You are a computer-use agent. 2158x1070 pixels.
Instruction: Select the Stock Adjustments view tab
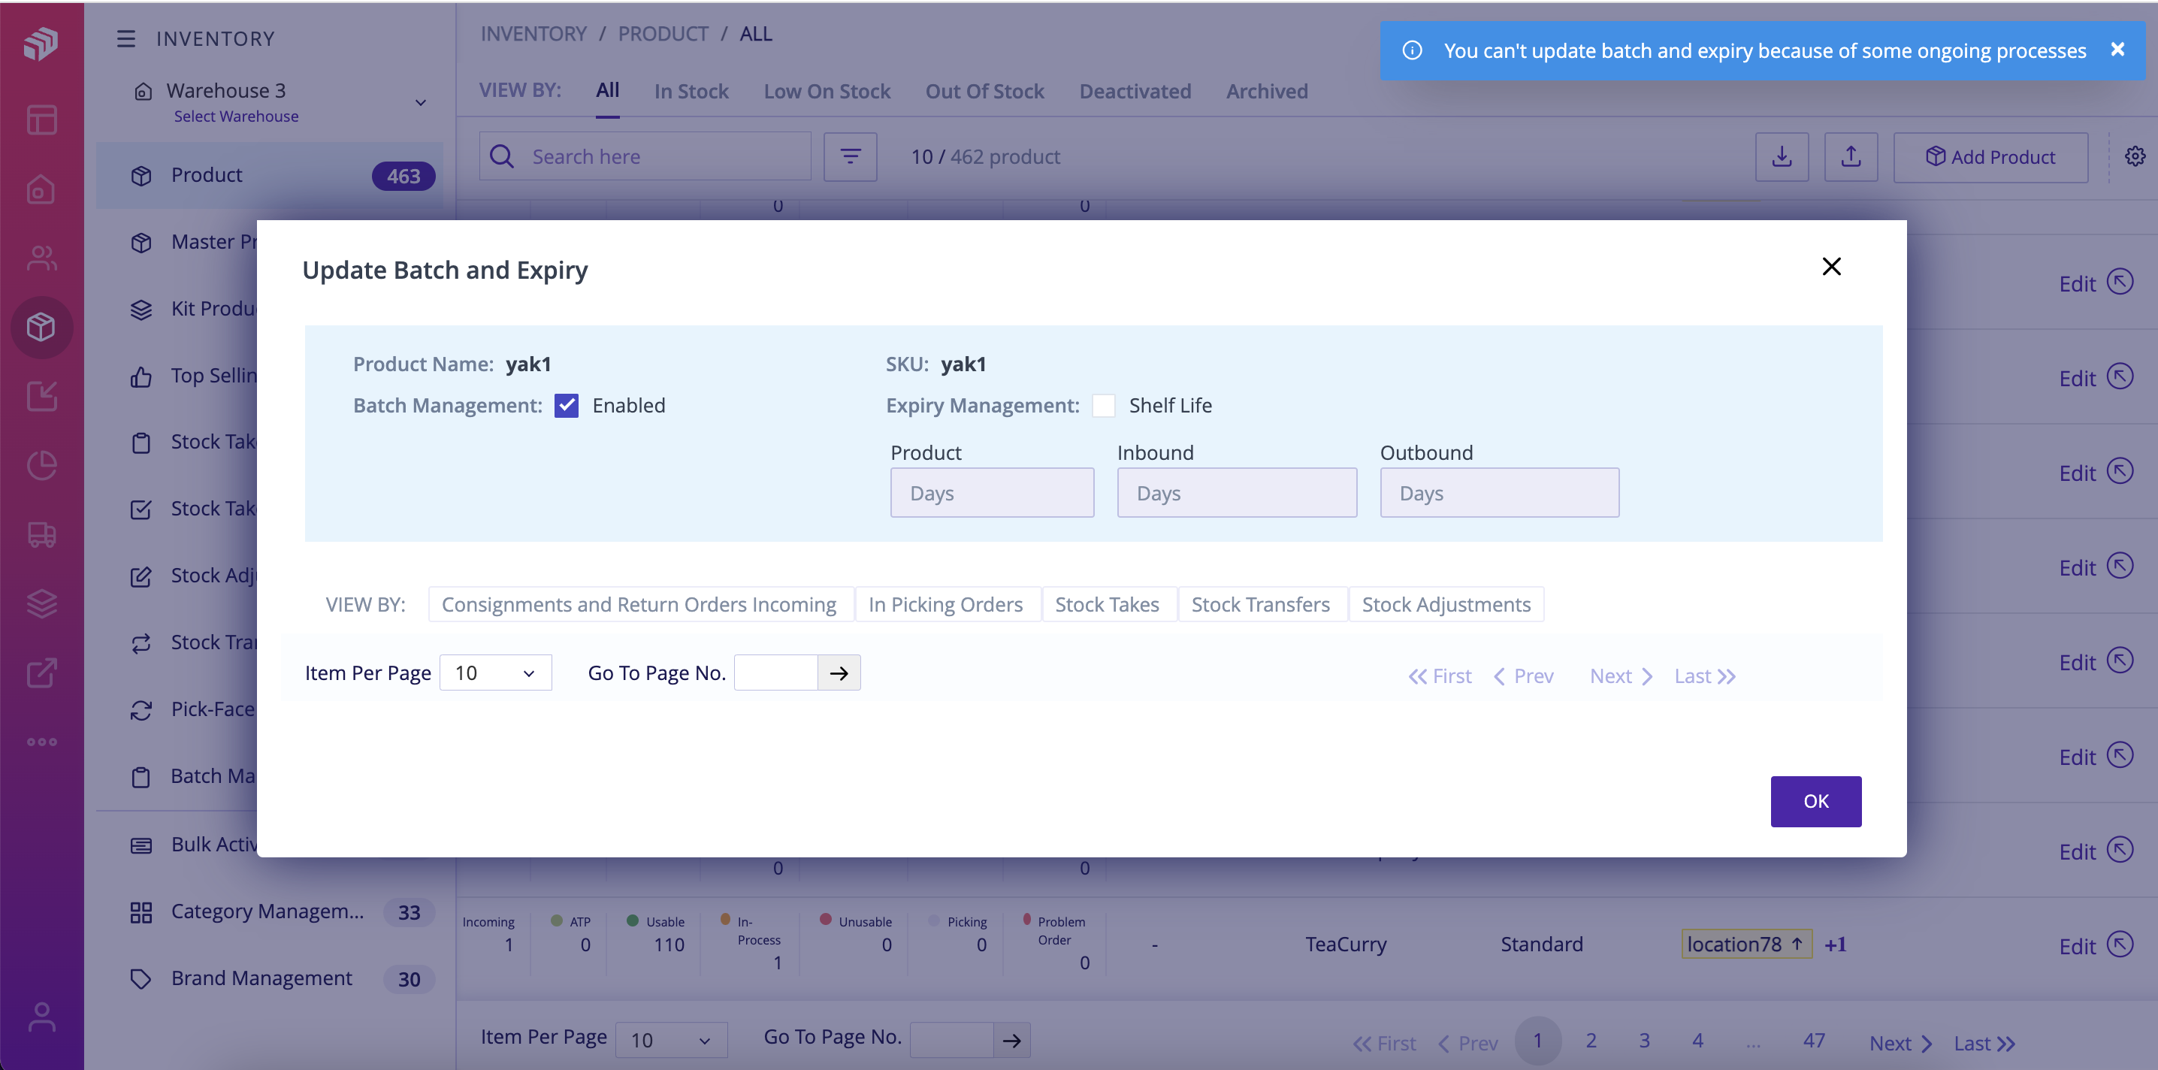[x=1446, y=604]
